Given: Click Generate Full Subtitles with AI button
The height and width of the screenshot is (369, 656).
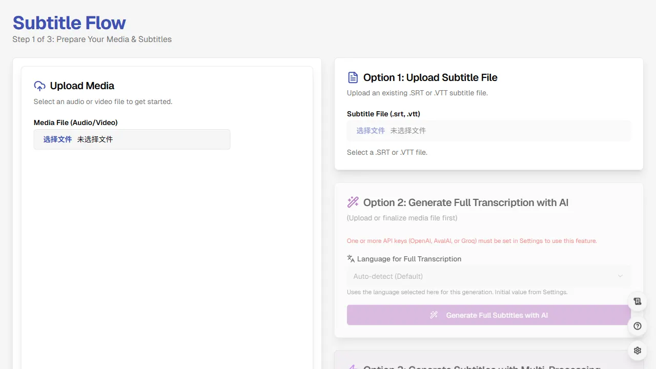Looking at the screenshot, I should pyautogui.click(x=488, y=315).
